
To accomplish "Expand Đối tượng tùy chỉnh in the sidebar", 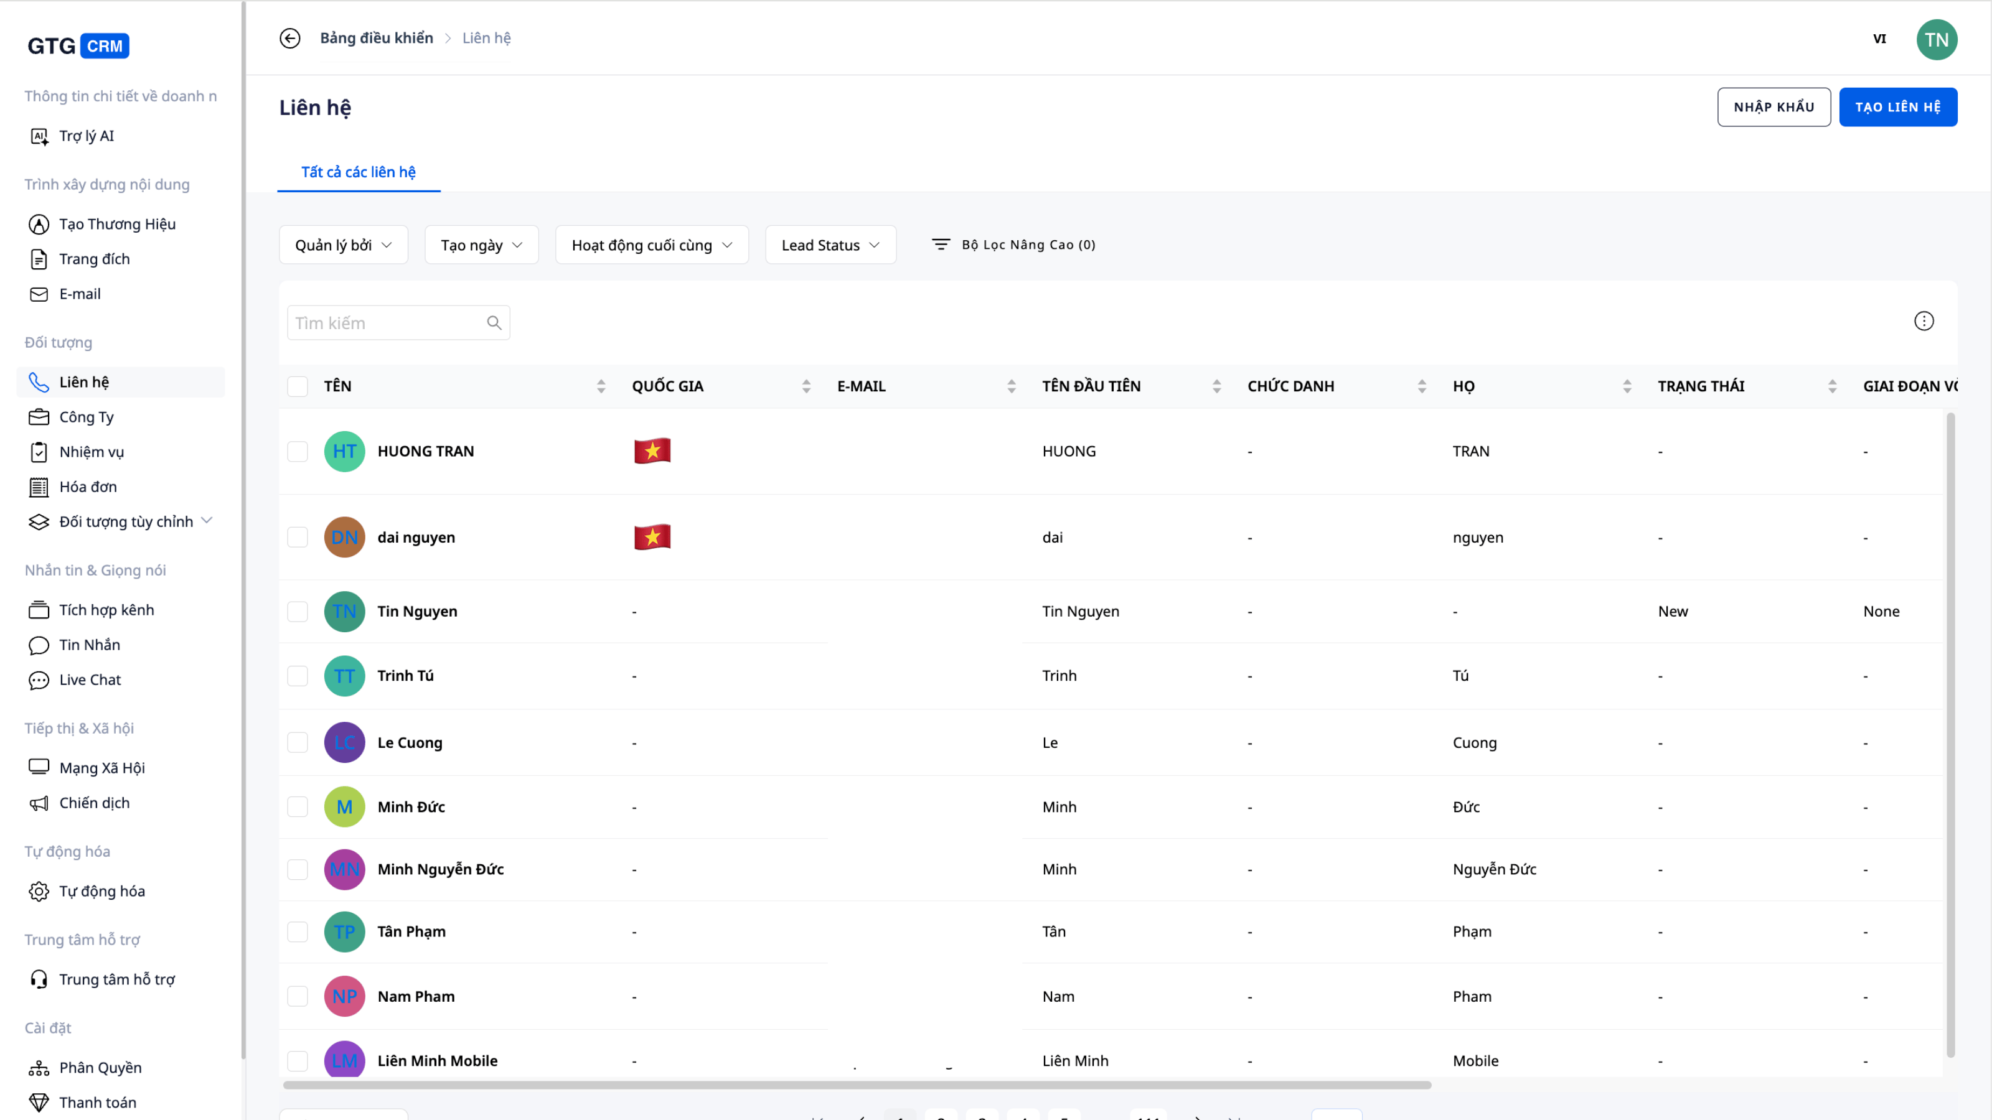I will click(x=207, y=521).
